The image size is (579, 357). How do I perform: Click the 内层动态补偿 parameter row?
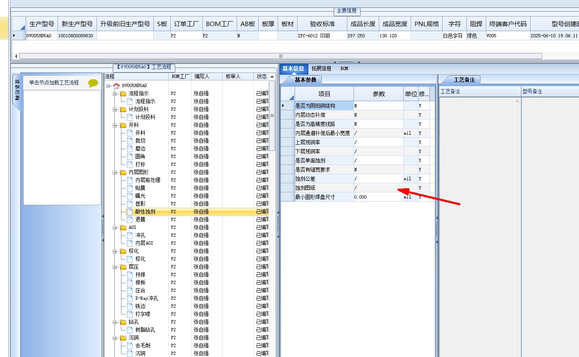(357, 115)
